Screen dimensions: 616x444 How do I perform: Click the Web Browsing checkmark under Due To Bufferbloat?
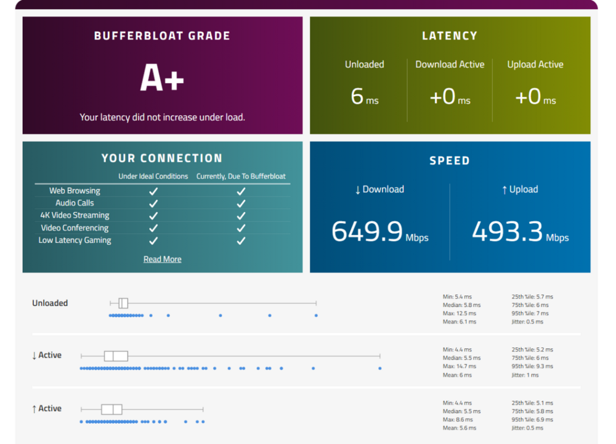click(x=241, y=191)
